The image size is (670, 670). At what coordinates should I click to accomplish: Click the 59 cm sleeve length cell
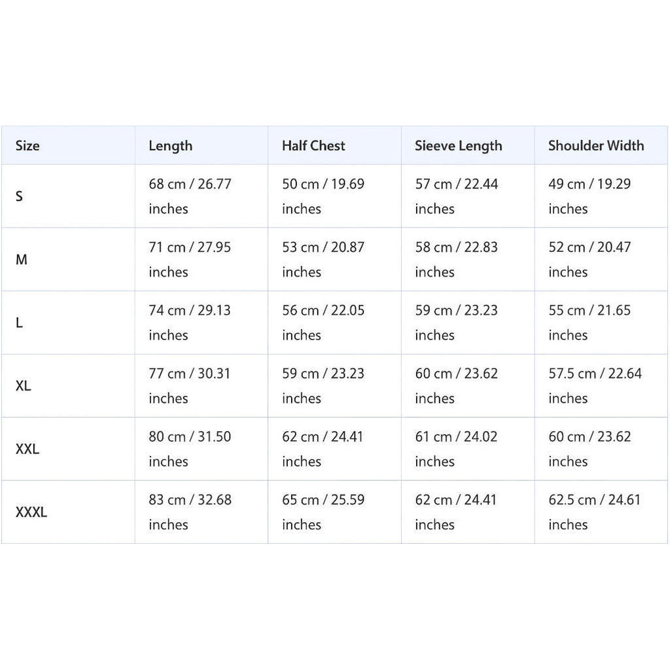tap(468, 323)
